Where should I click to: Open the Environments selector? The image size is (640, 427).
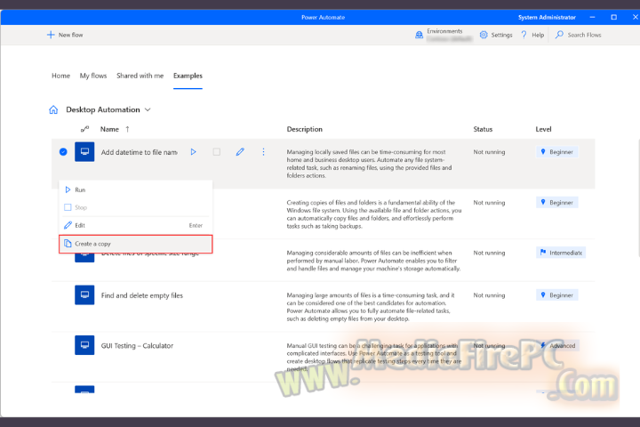point(444,35)
